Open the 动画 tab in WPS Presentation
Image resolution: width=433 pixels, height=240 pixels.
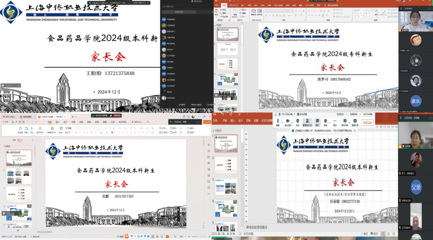(x=81, y=122)
